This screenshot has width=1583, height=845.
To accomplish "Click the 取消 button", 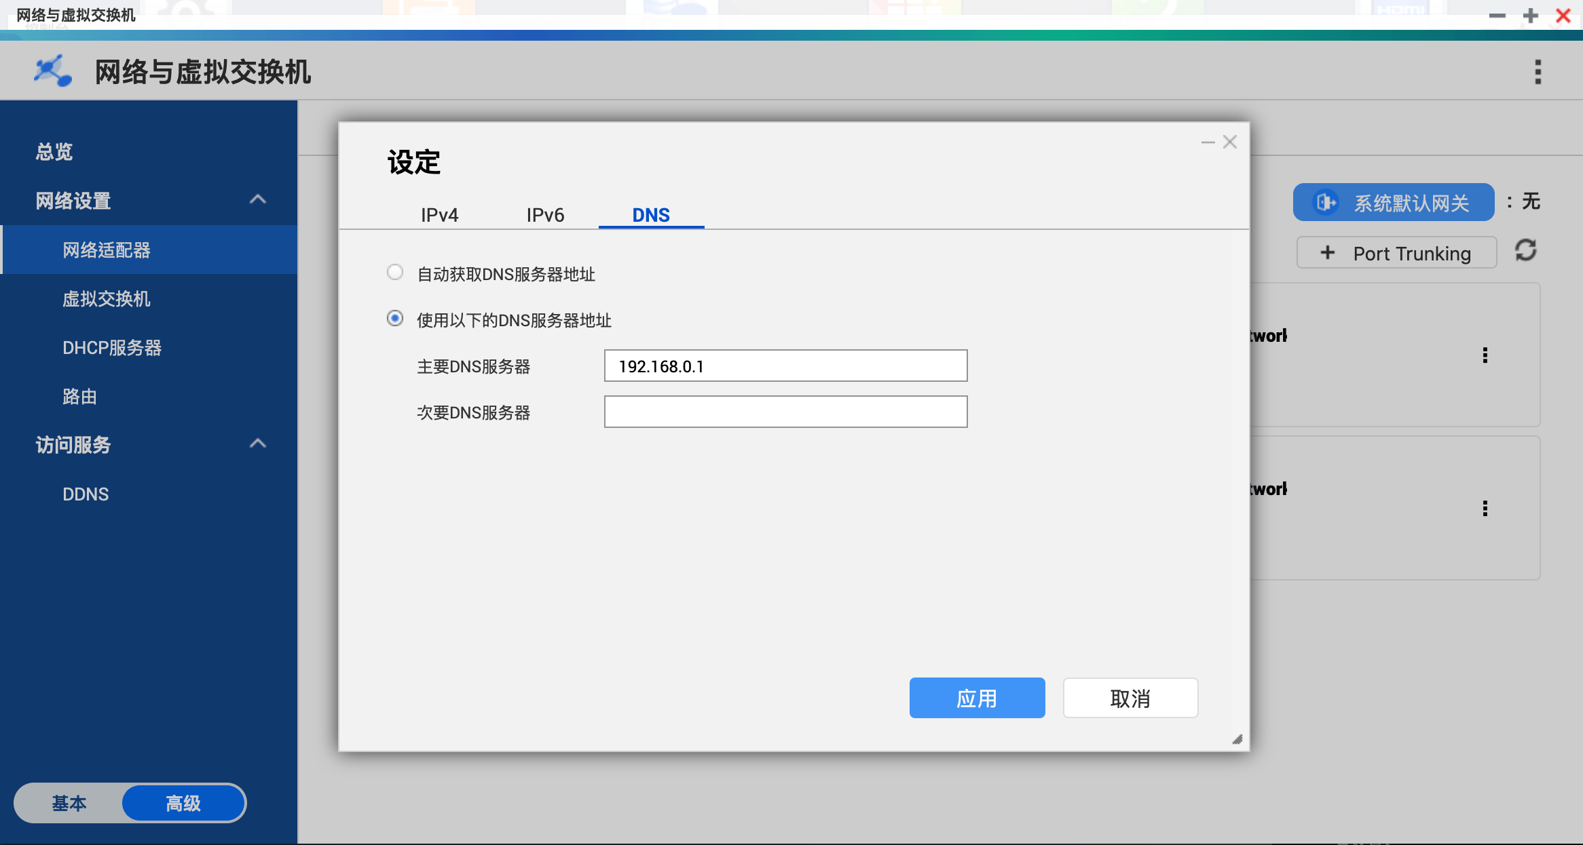I will point(1130,698).
